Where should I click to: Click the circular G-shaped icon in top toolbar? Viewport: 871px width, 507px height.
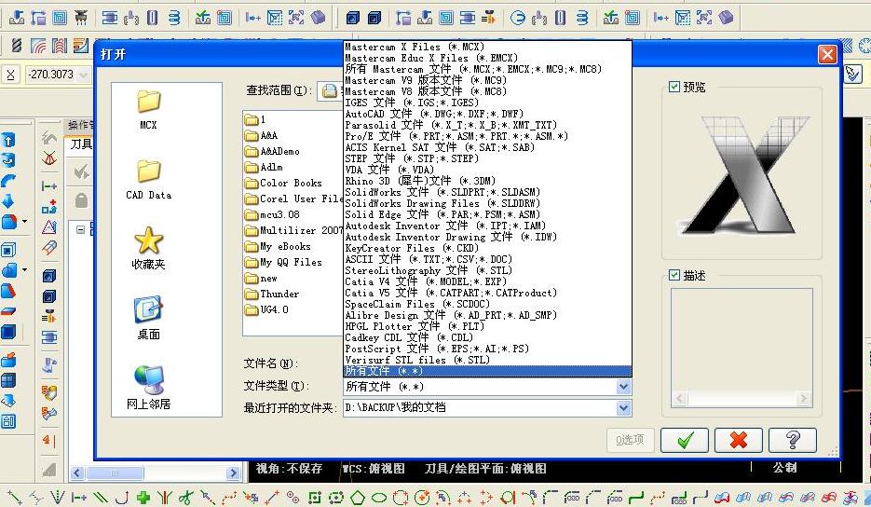[x=517, y=18]
